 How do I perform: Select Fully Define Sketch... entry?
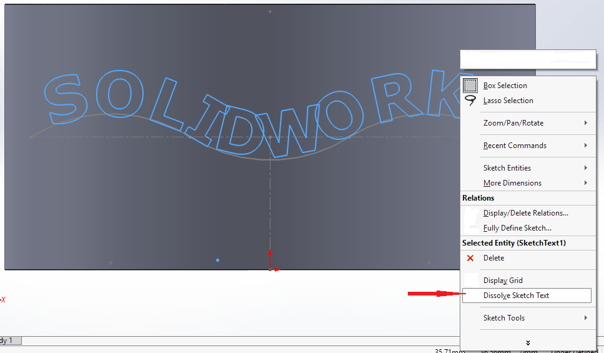pyautogui.click(x=517, y=228)
